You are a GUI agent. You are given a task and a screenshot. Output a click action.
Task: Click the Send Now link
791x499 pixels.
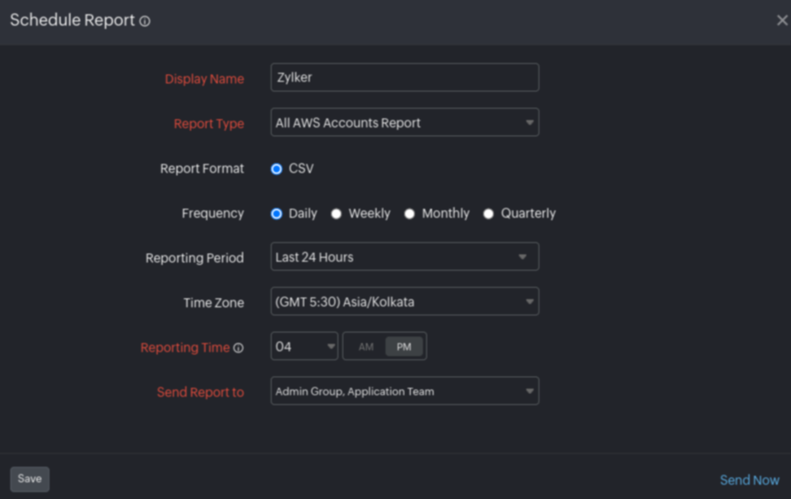click(749, 480)
